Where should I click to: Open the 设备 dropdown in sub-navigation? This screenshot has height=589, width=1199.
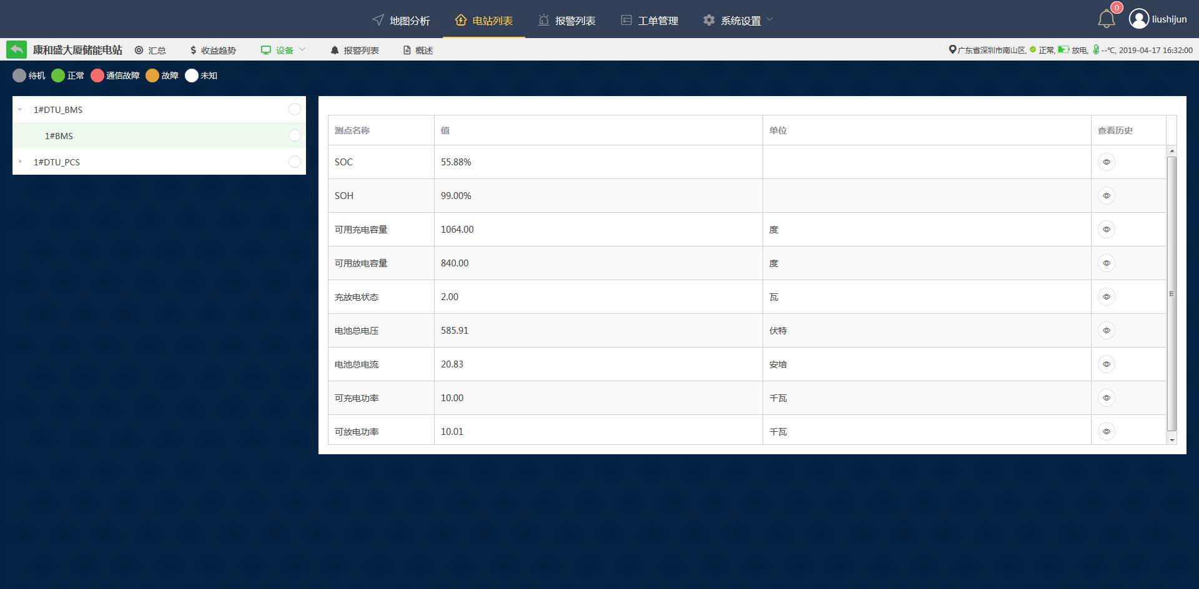tap(284, 50)
